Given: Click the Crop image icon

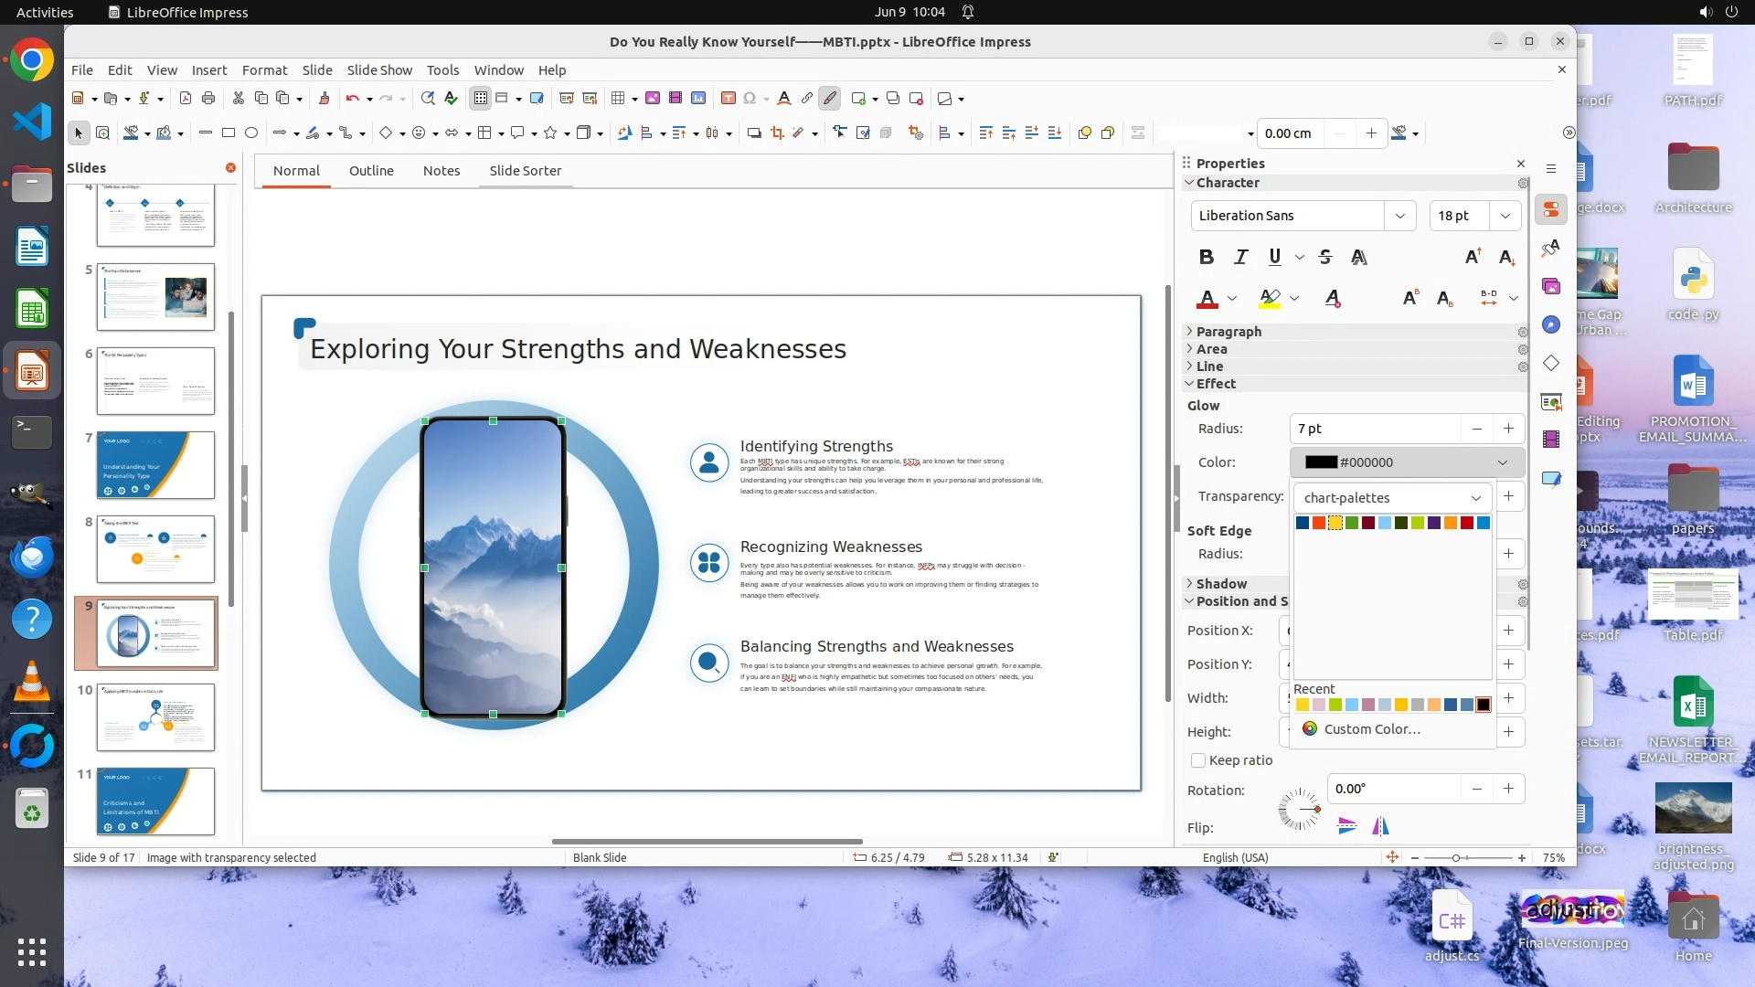Looking at the screenshot, I should tap(777, 133).
